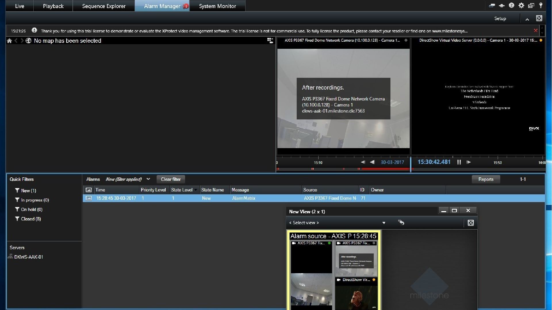Sort by ID column header
The image size is (552, 310).
click(x=364, y=190)
